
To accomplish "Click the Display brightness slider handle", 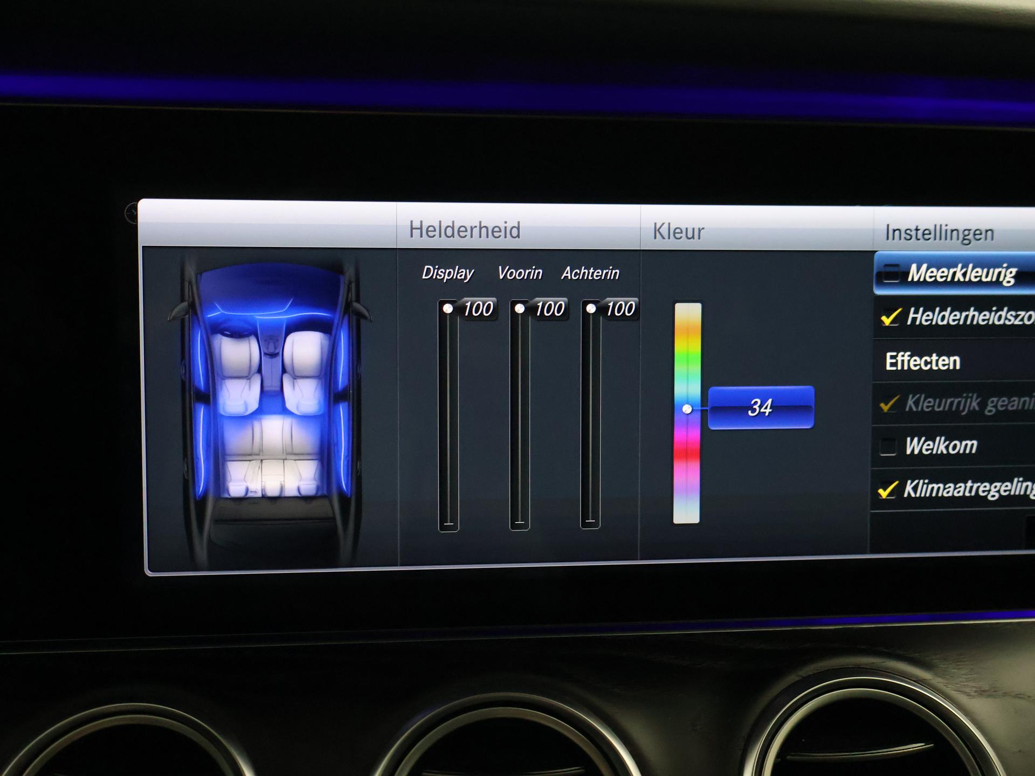I will (x=448, y=309).
